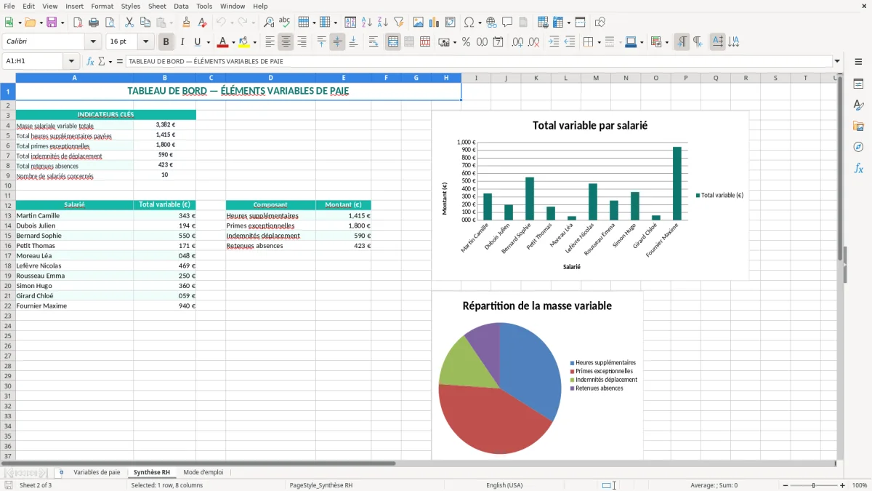Select column D header
This screenshot has width=872, height=491.
point(270,78)
